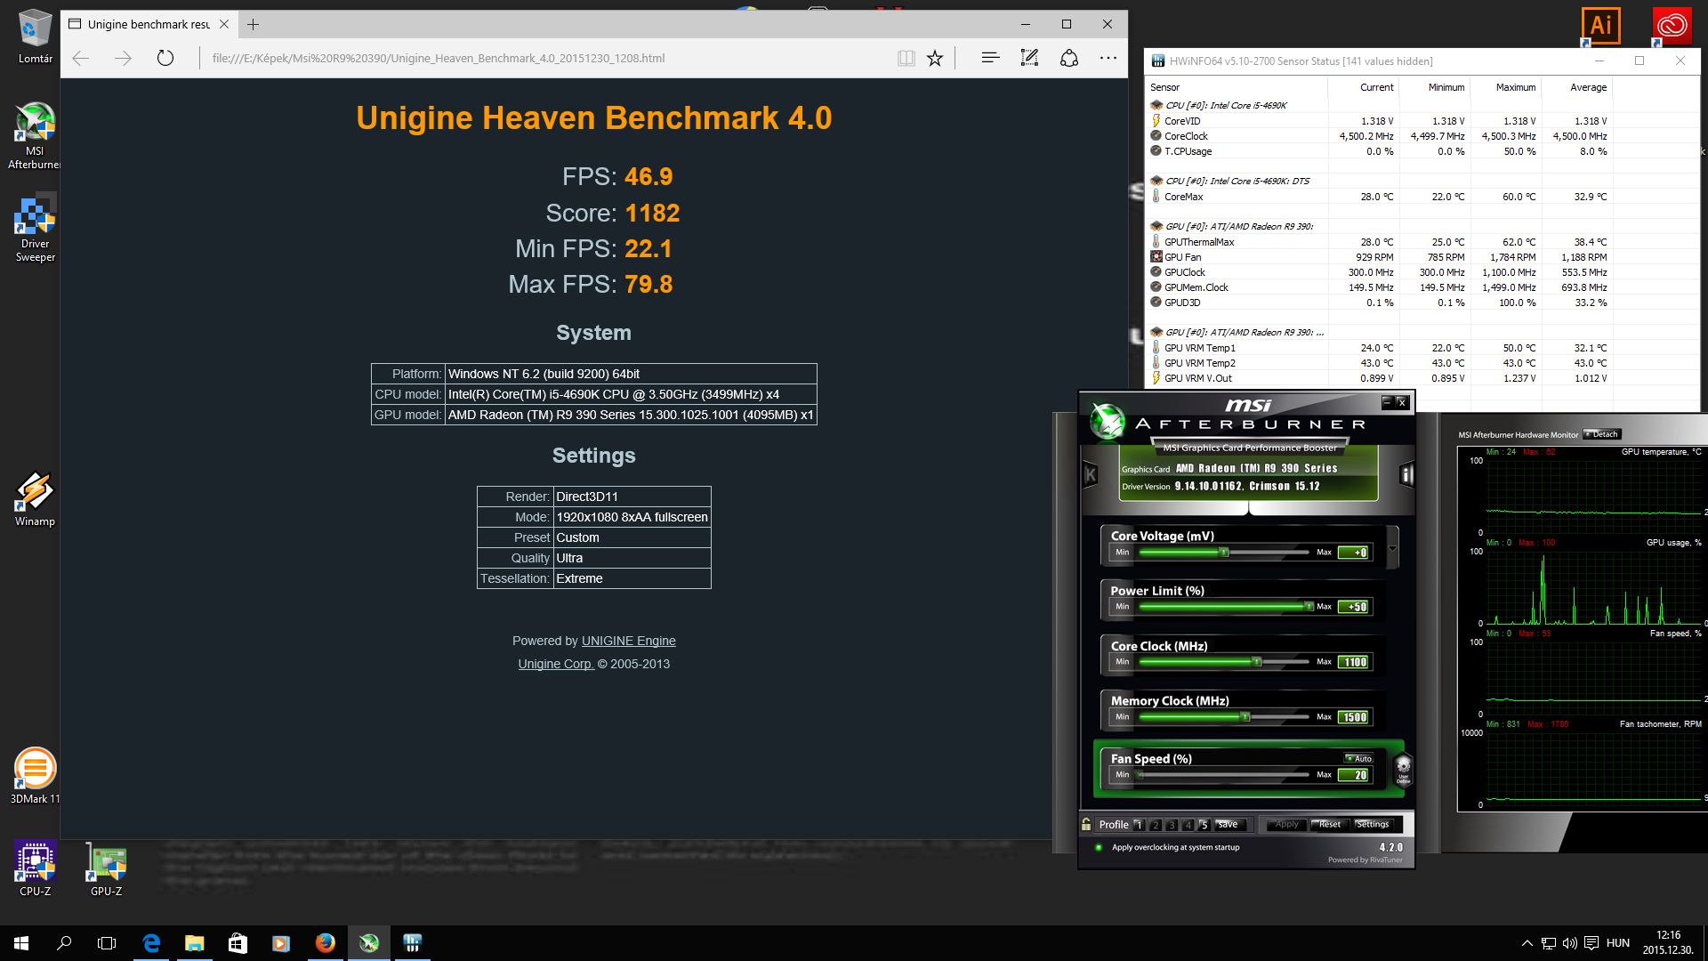Image resolution: width=1708 pixels, height=961 pixels.
Task: Select Afterburner profile slot 4
Action: 1188,825
